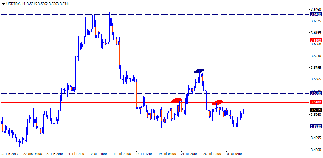Select the dark blue ellipse marker
Image resolution: width=323 pixels, height=158 pixels.
pos(199,71)
